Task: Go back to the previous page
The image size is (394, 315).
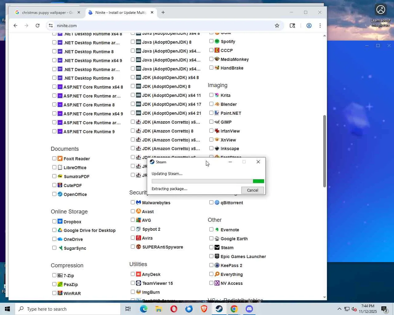Action: click(15, 26)
